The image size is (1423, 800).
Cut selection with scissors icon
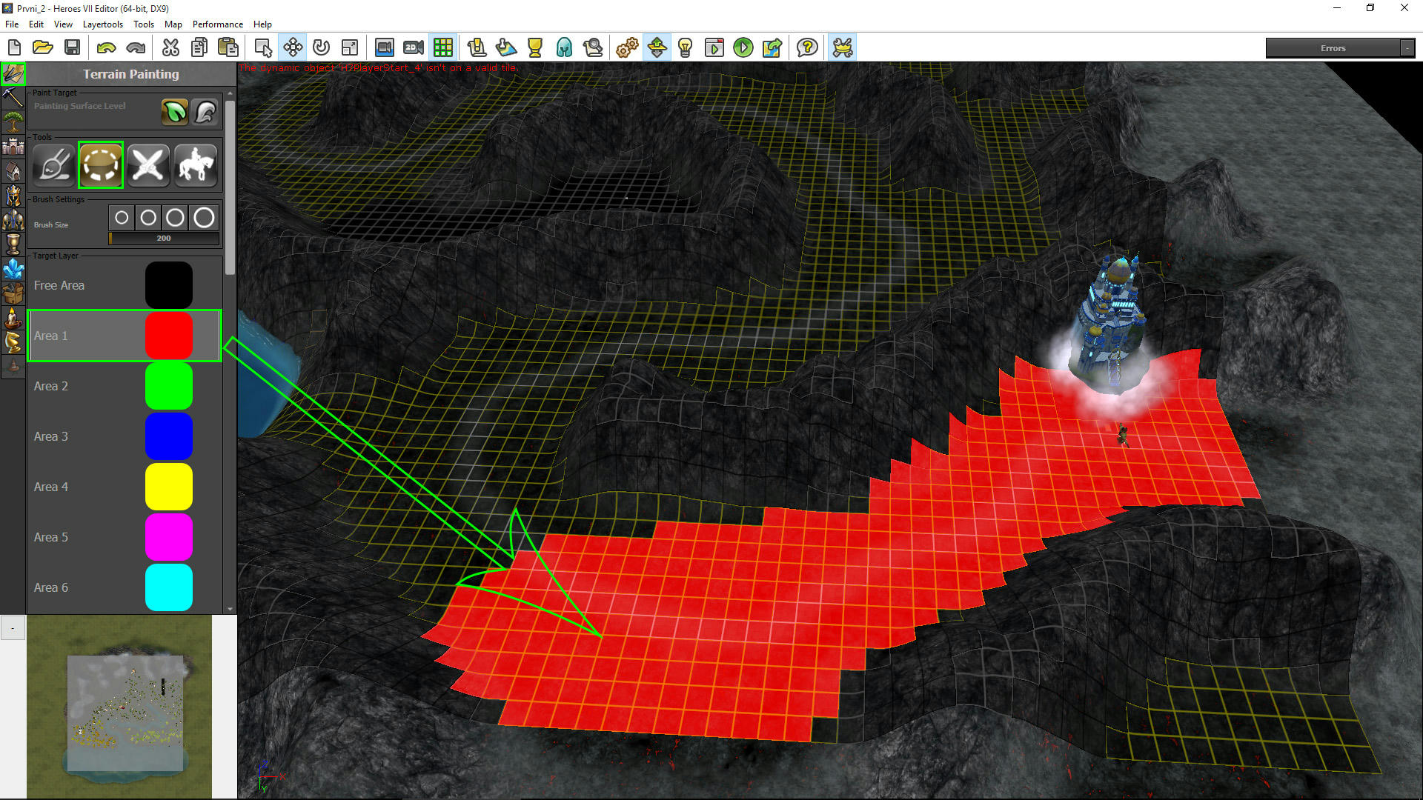click(x=170, y=47)
